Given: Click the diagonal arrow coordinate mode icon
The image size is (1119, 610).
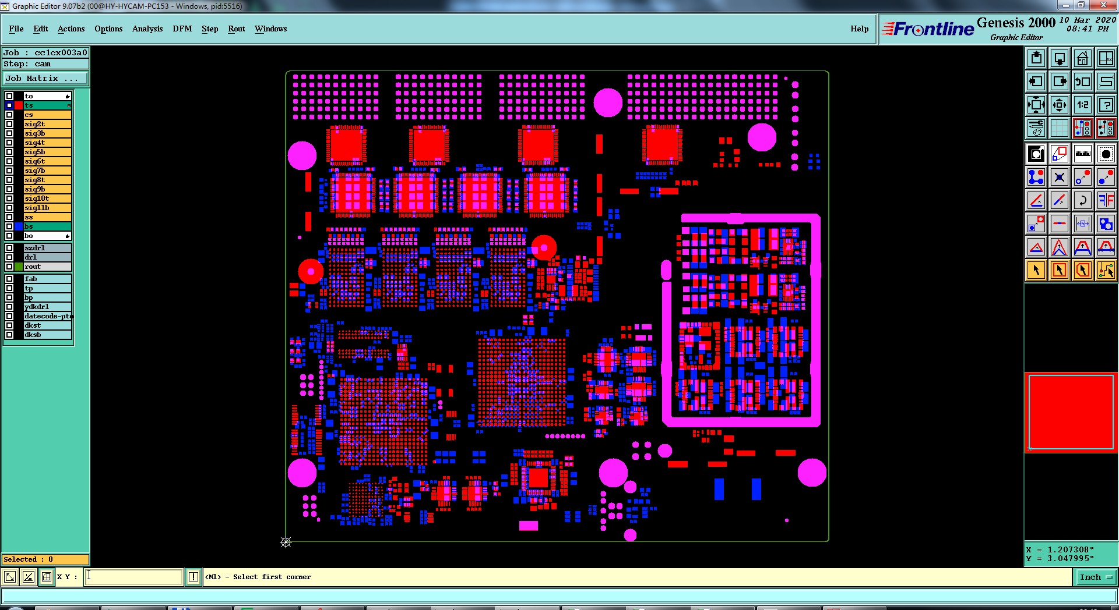Looking at the screenshot, I should coord(10,577).
